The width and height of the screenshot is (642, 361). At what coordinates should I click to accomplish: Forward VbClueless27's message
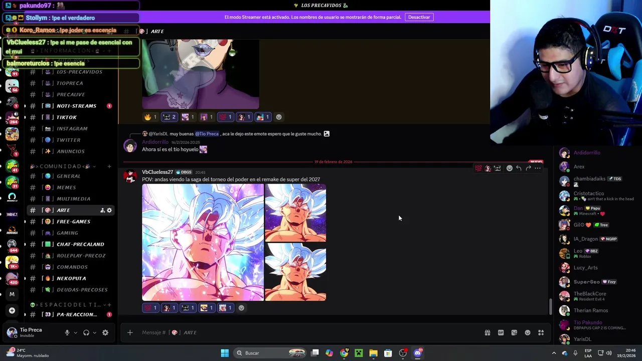tap(528, 168)
